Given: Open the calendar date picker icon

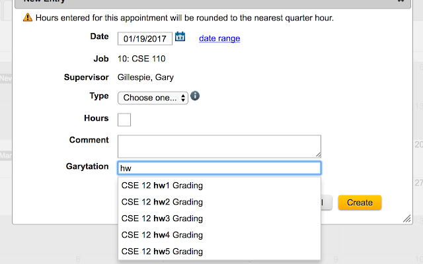Looking at the screenshot, I should 180,38.
